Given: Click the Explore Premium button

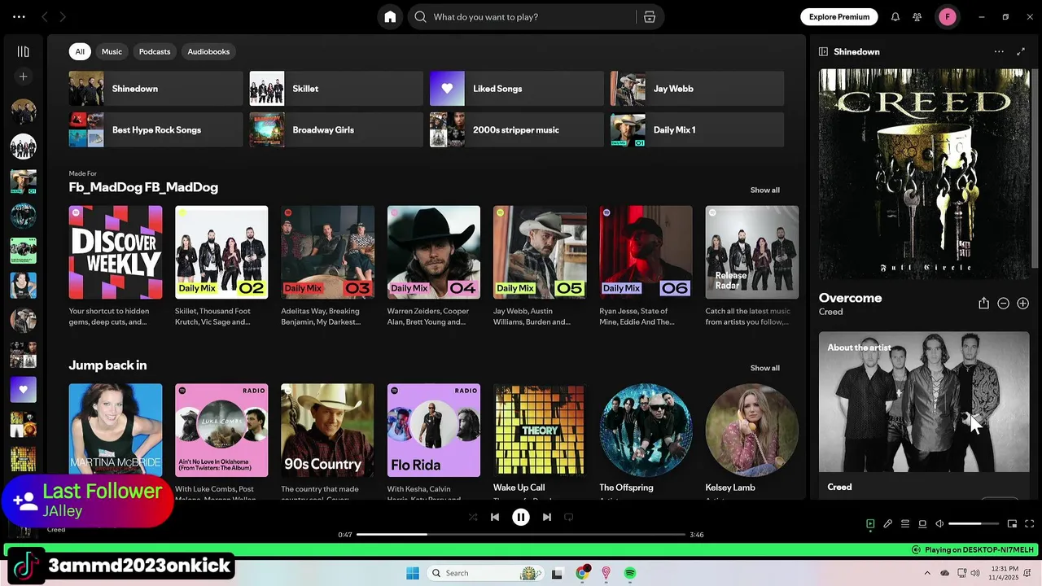Looking at the screenshot, I should tap(839, 17).
